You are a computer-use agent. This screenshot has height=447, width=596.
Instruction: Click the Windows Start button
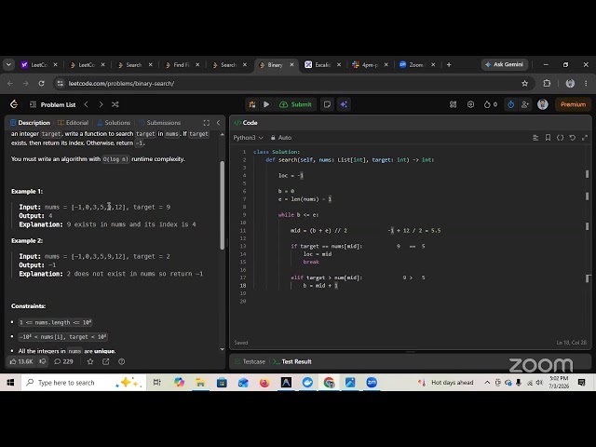[x=10, y=383]
